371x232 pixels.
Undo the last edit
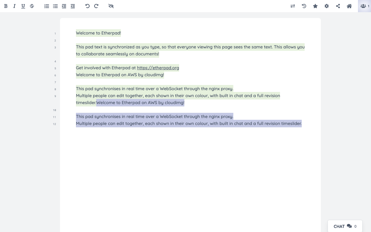pos(88,6)
